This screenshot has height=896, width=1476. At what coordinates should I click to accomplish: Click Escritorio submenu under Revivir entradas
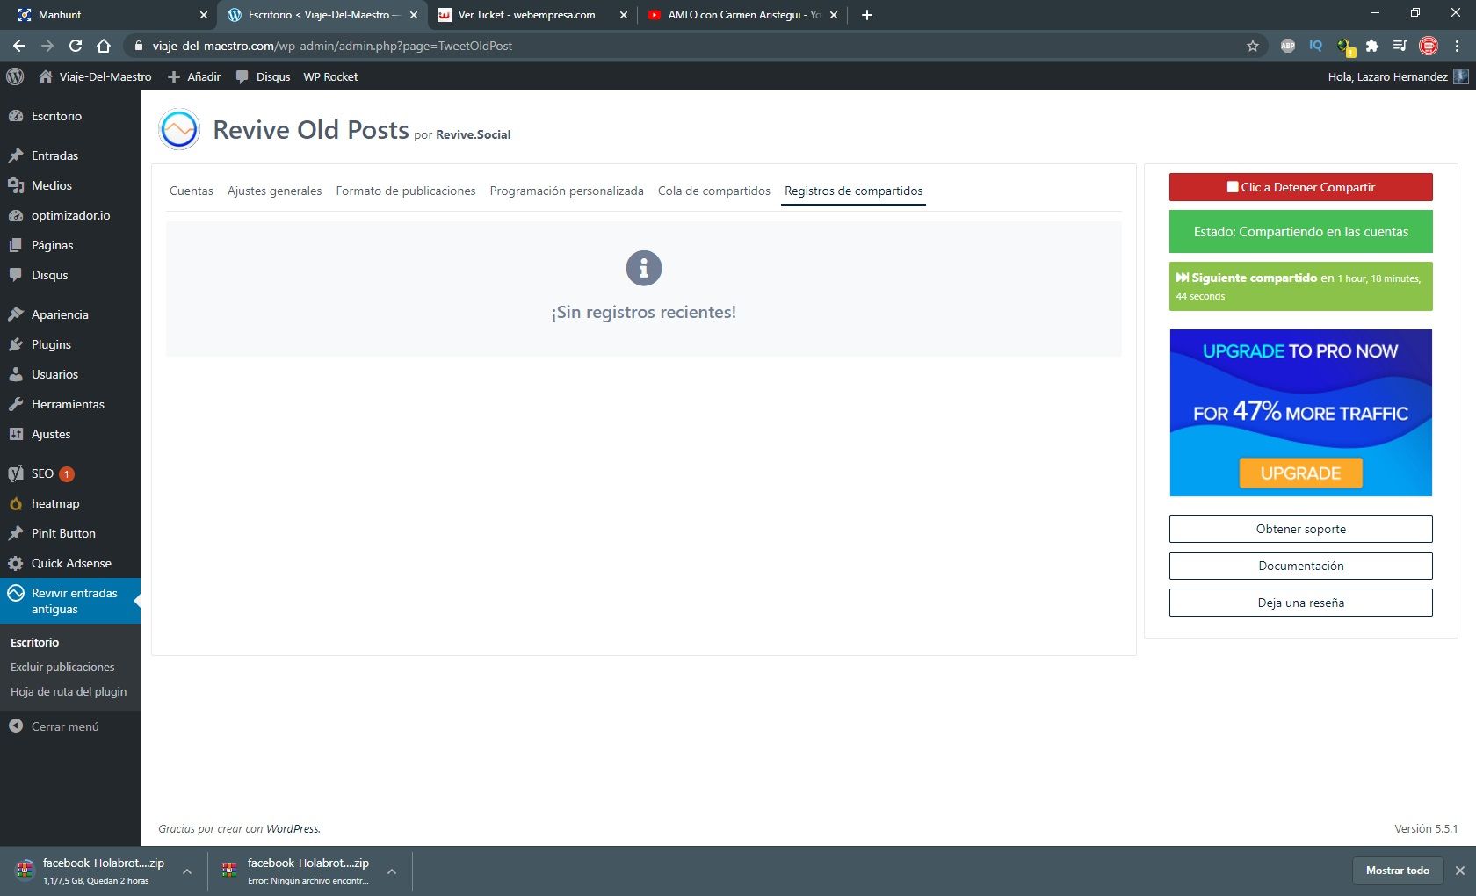pos(35,642)
